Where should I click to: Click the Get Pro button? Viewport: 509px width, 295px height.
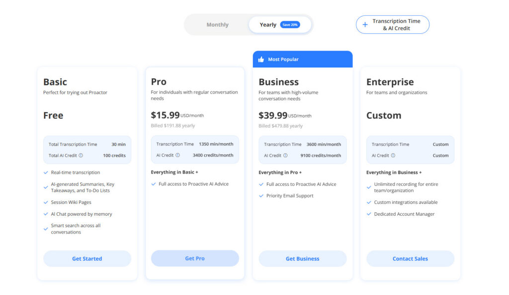(195, 258)
